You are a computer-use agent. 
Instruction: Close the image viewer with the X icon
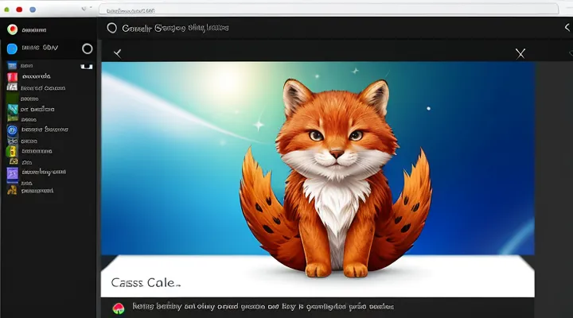pyautogui.click(x=520, y=53)
